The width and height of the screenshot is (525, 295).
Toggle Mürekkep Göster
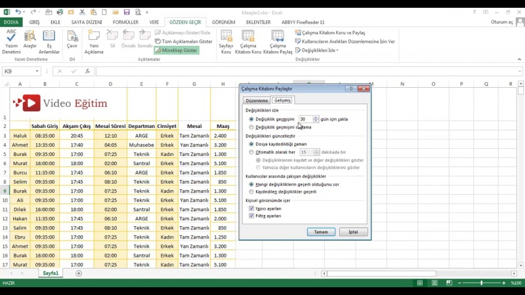[x=177, y=50]
